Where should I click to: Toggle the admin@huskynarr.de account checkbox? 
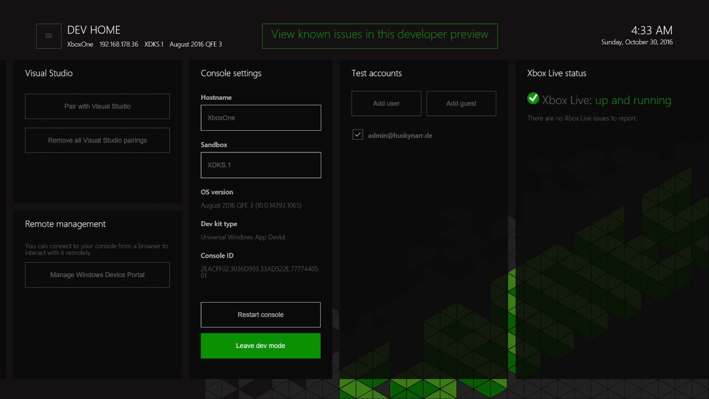click(x=358, y=135)
